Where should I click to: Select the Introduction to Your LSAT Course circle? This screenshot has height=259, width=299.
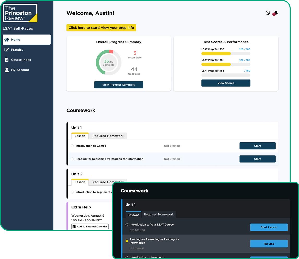pyautogui.click(x=127, y=225)
